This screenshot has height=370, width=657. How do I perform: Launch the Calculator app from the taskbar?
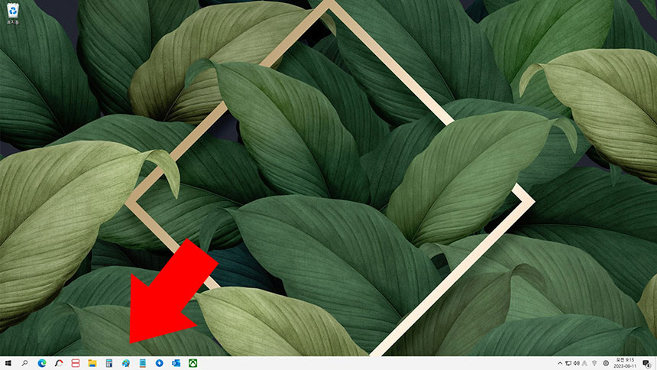point(109,363)
